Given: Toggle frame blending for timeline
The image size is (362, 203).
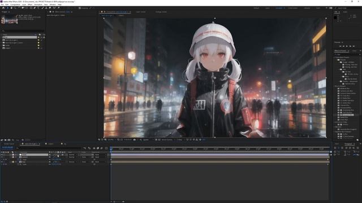Looking at the screenshot, I should click(x=98, y=148).
